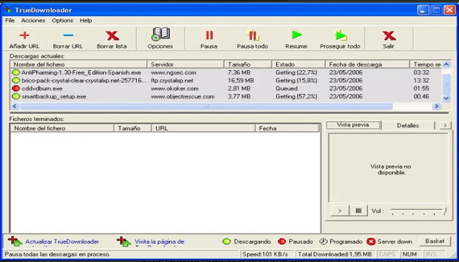Sort by Fecha de descarga column header

[x=367, y=64]
